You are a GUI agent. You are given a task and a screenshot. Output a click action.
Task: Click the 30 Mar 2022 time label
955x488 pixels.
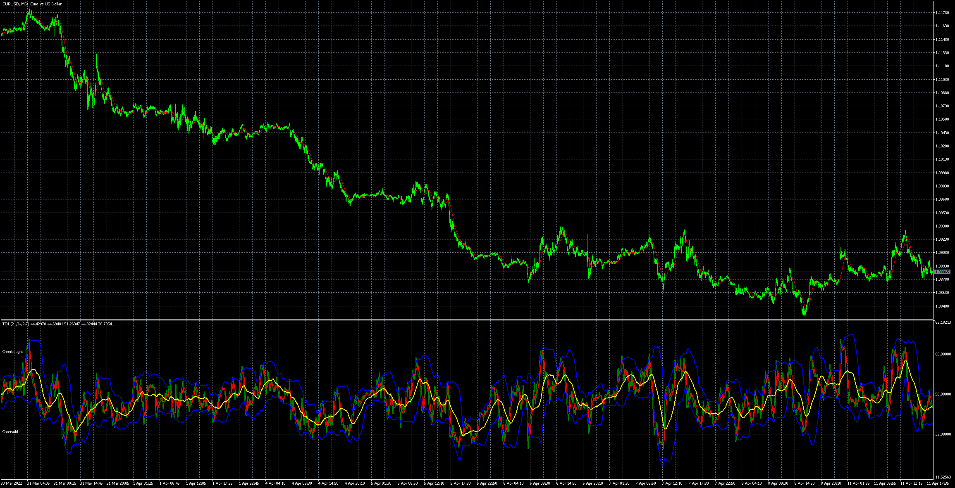[x=12, y=483]
